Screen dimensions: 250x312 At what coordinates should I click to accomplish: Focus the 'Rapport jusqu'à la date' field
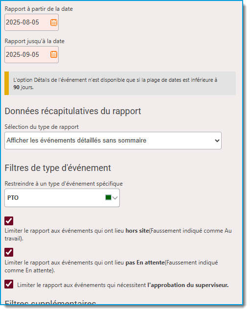(32, 55)
